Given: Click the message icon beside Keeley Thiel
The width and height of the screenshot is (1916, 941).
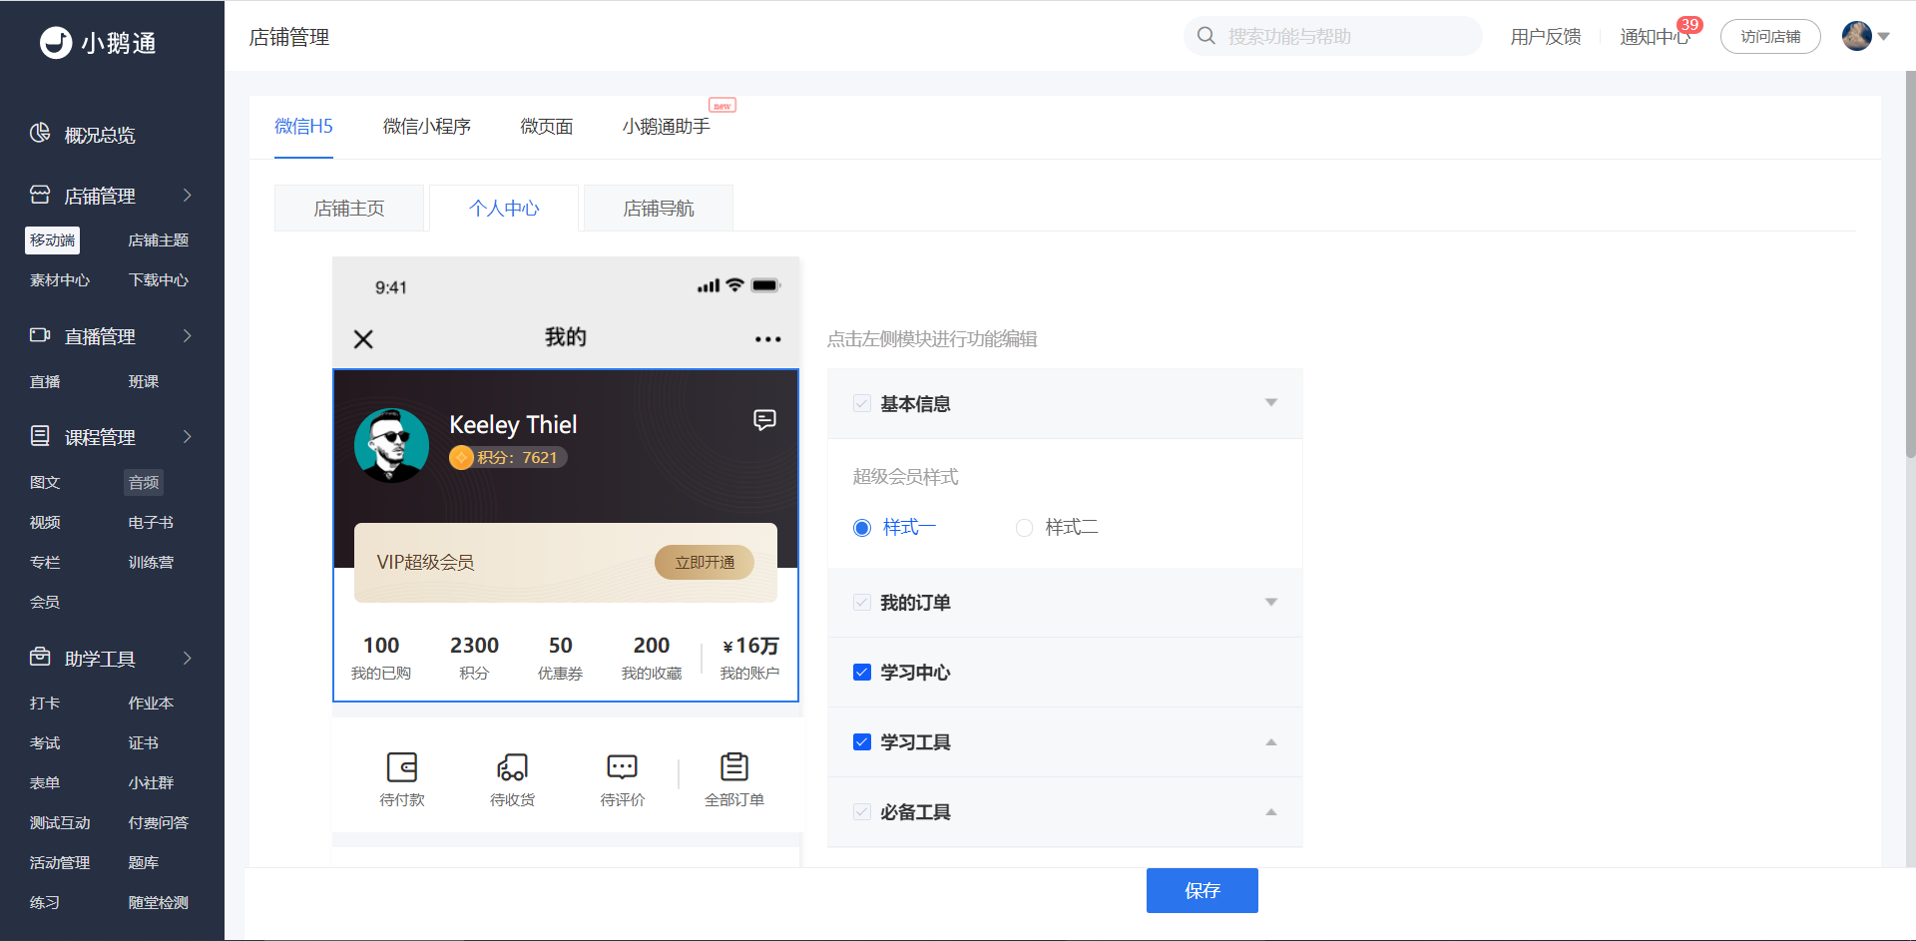Looking at the screenshot, I should click(764, 420).
